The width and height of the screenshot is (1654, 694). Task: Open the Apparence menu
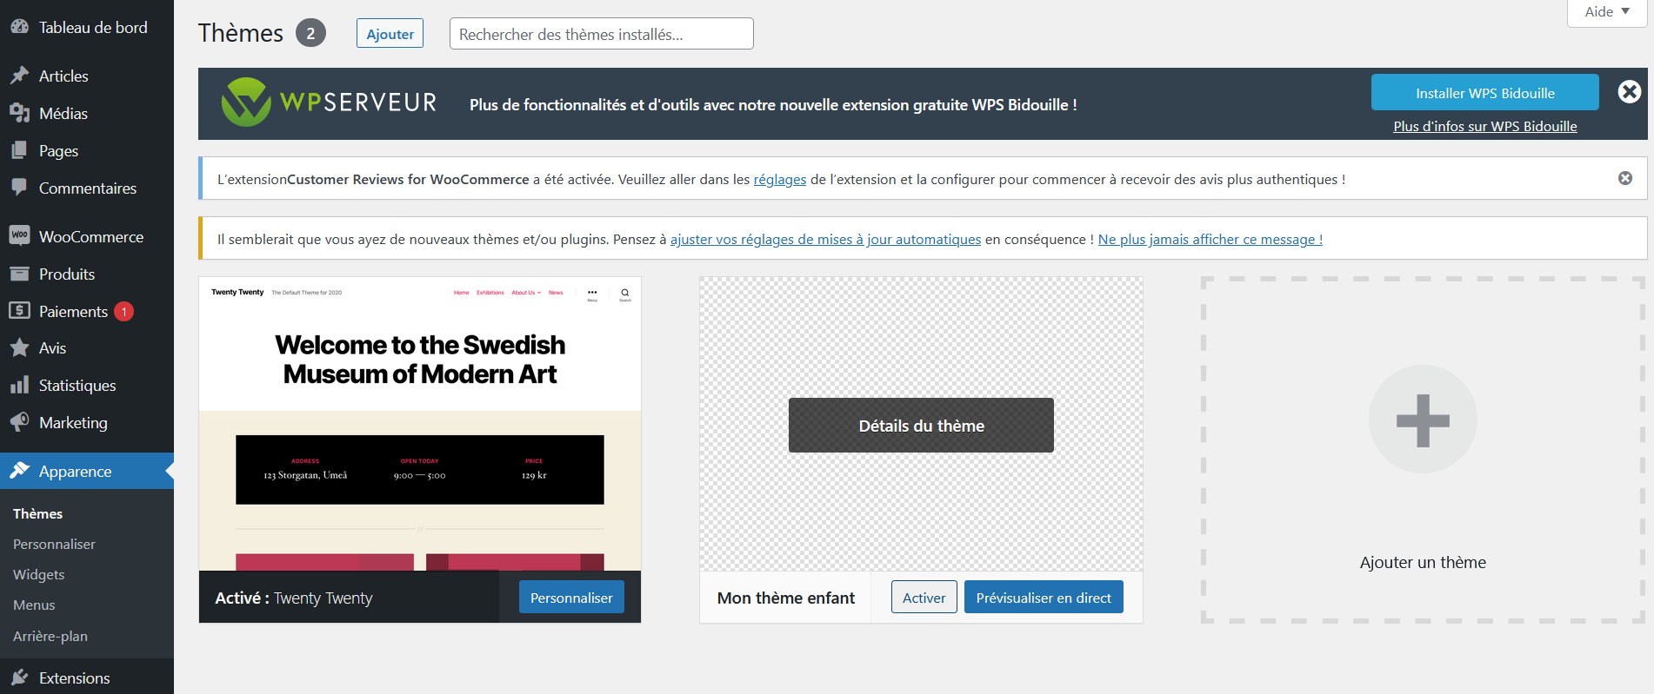pyautogui.click(x=87, y=471)
